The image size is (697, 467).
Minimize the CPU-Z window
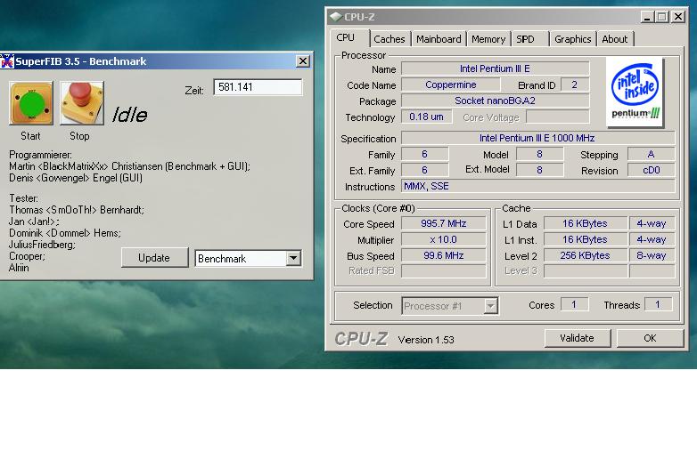(647, 17)
